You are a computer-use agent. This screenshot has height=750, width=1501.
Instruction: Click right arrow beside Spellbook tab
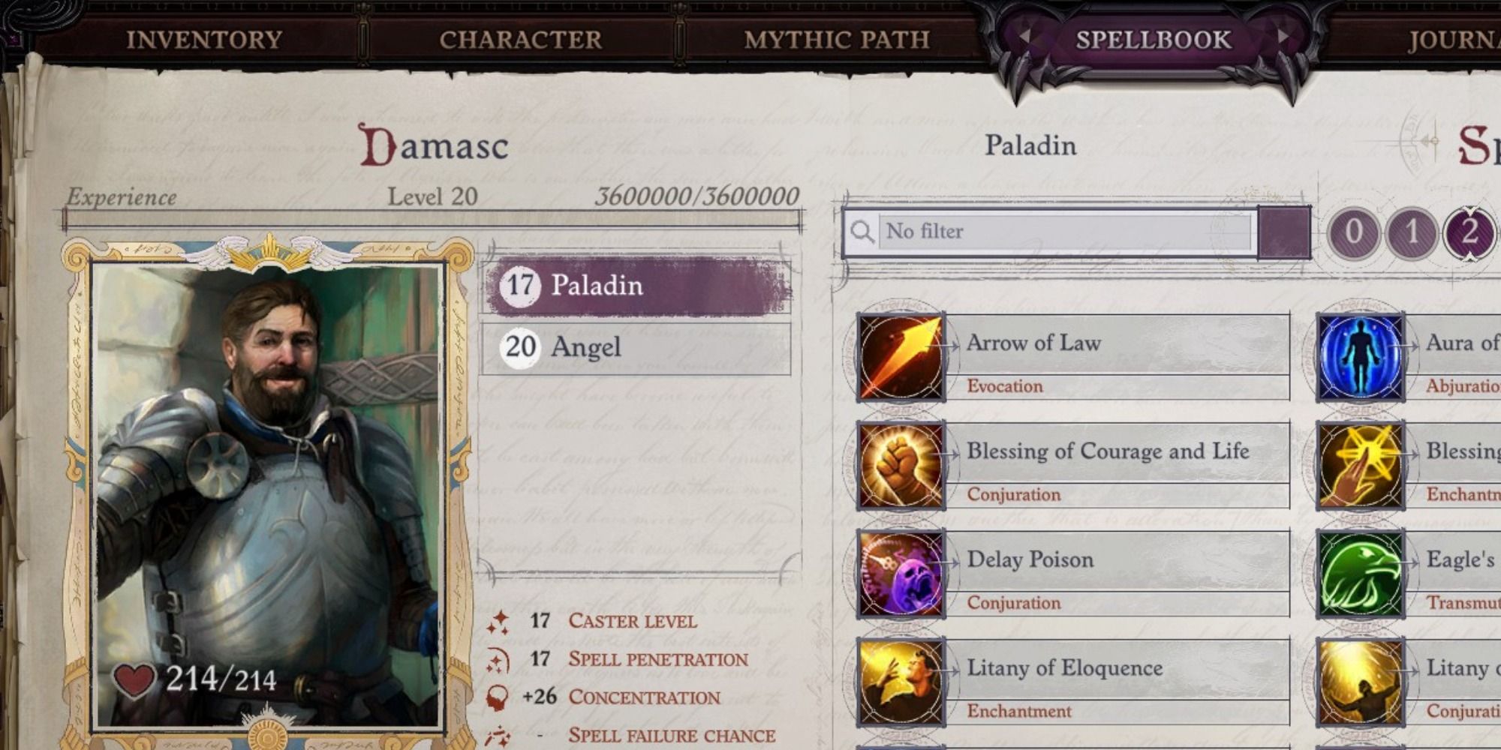(1283, 36)
